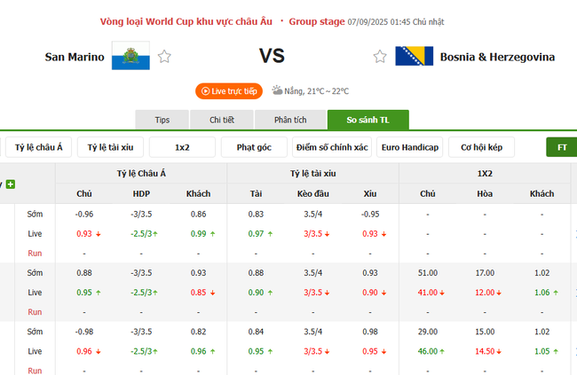The width and height of the screenshot is (577, 375).
Task: Choose the Điểm số chính xác filter
Action: click(330, 147)
